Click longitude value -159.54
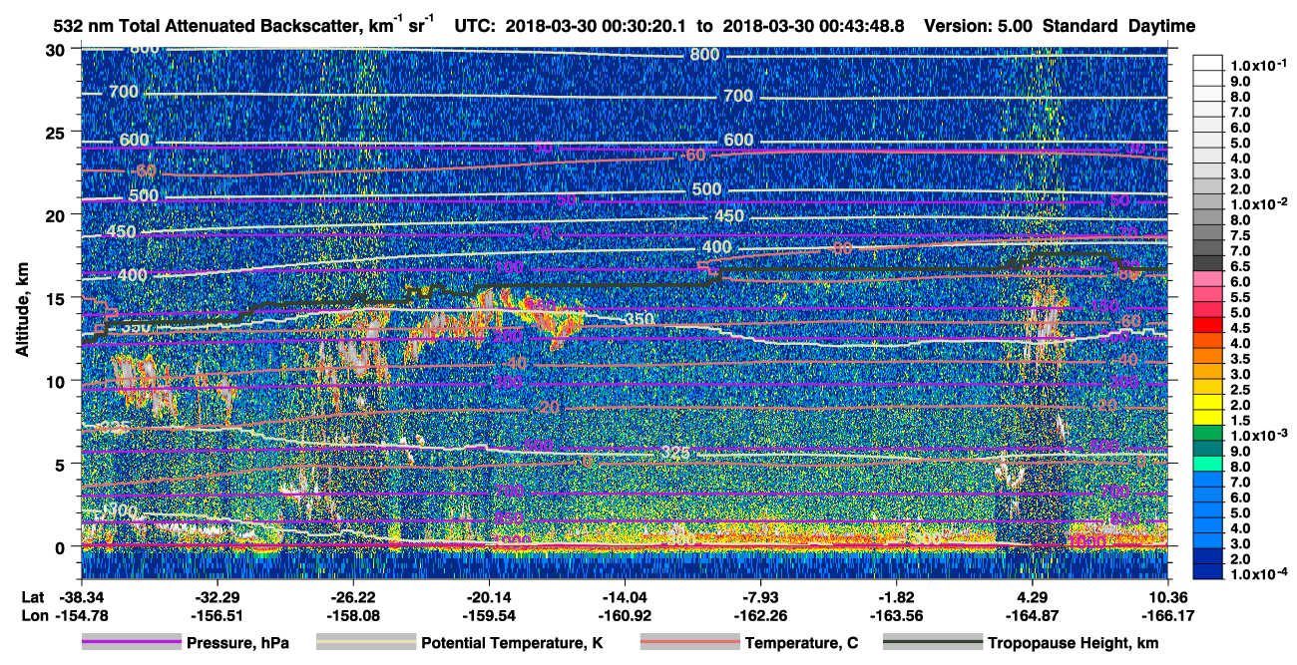Image resolution: width=1297 pixels, height=665 pixels. [488, 615]
